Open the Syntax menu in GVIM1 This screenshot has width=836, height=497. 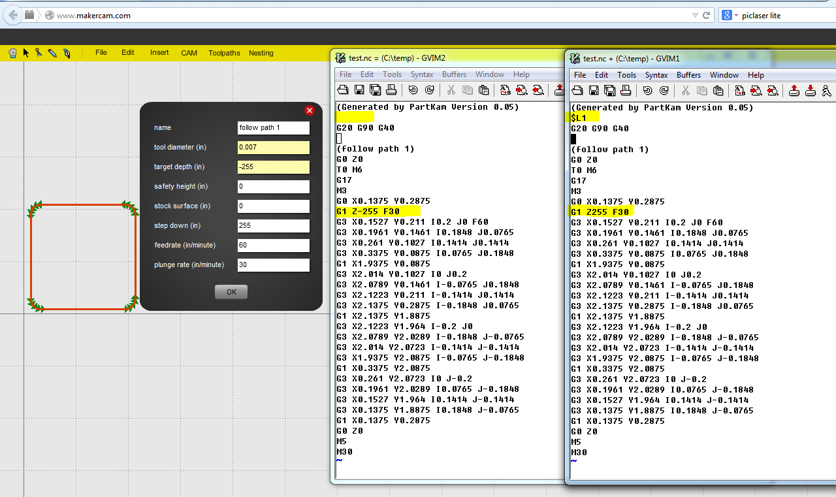pos(656,75)
